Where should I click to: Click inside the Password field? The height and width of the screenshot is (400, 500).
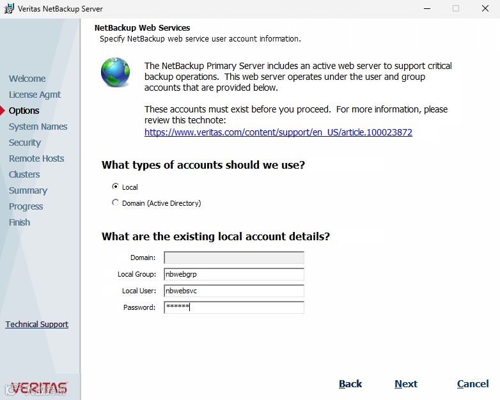click(234, 307)
